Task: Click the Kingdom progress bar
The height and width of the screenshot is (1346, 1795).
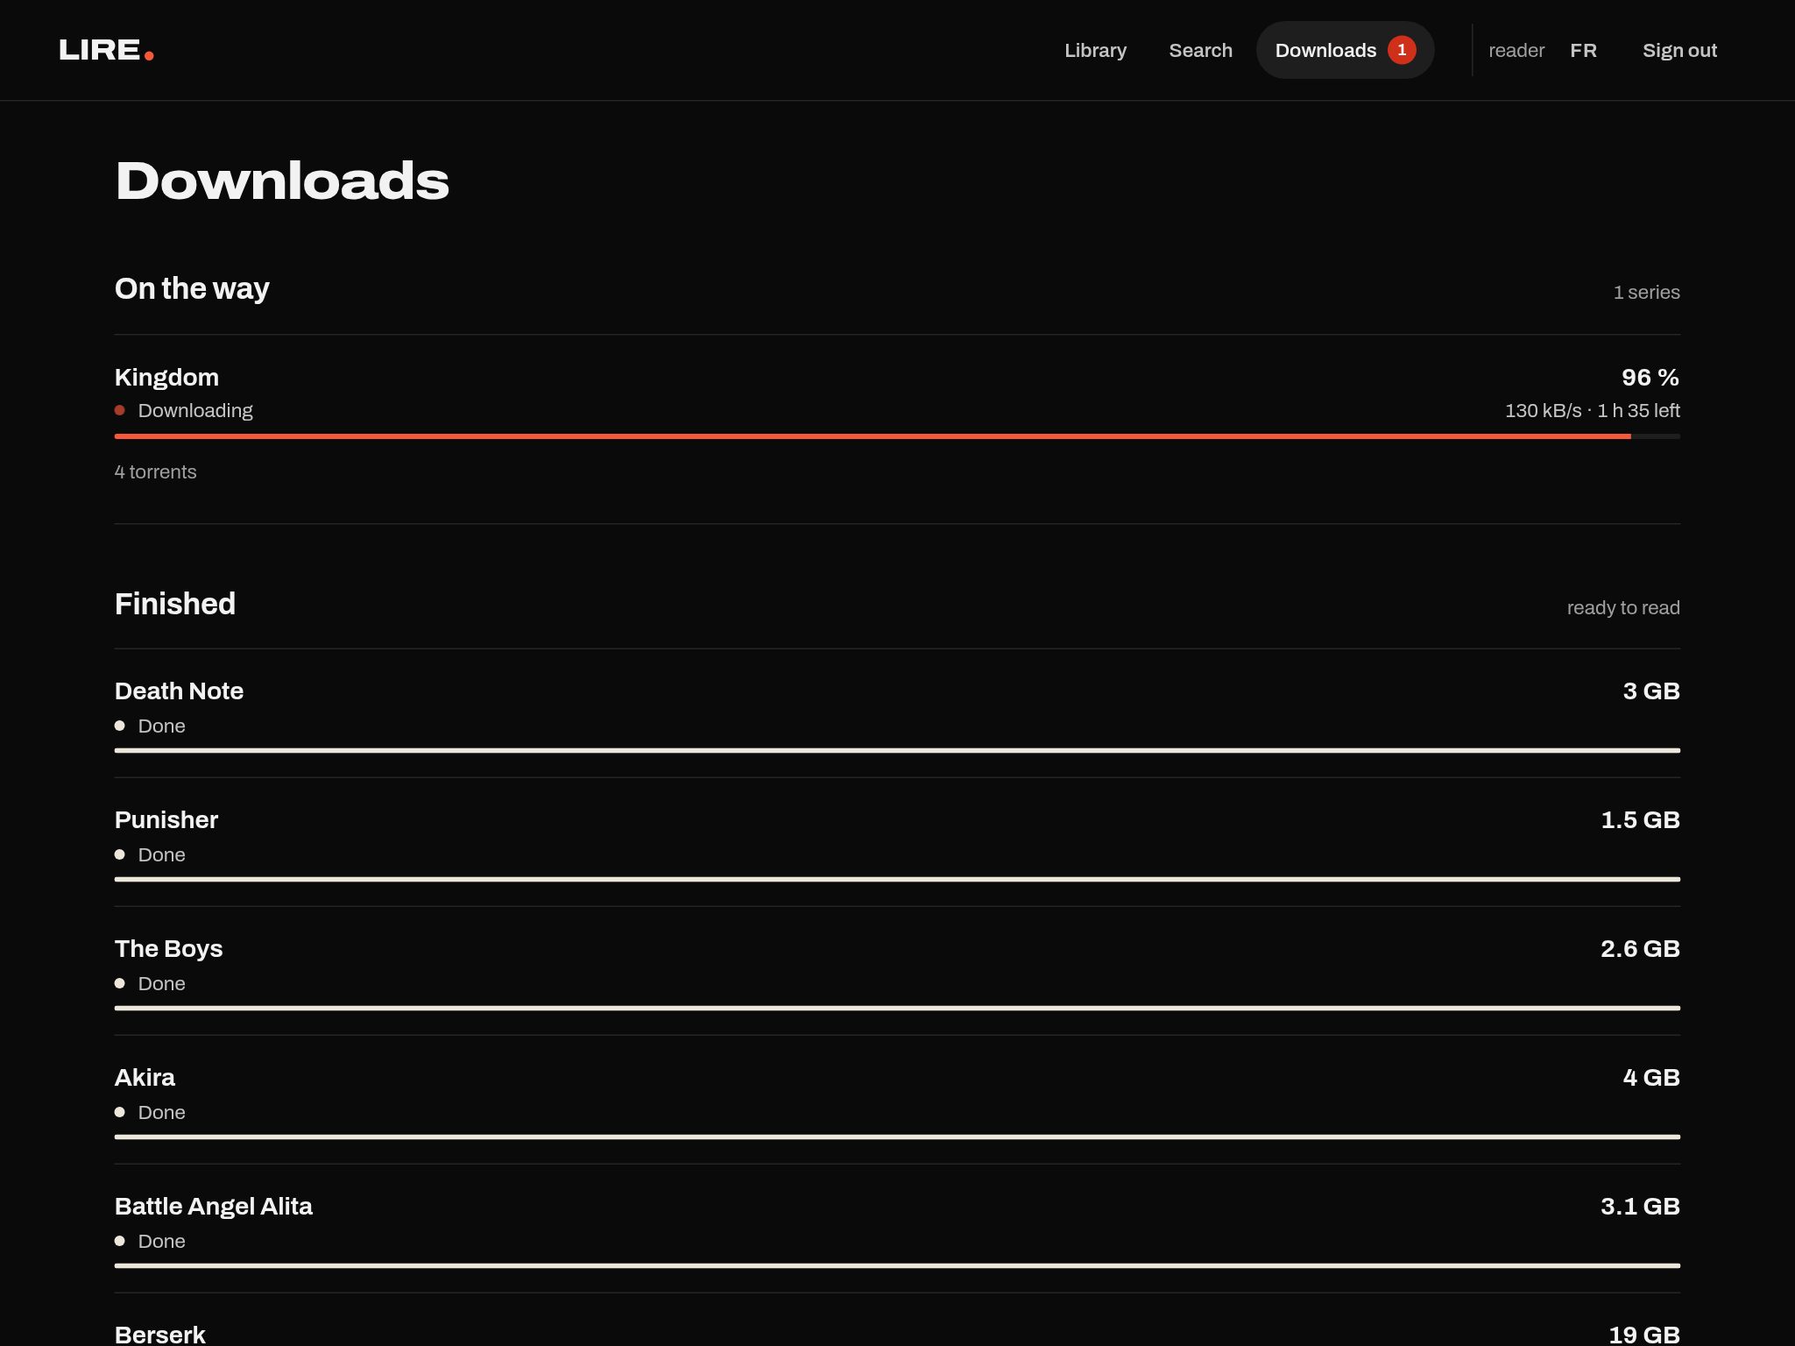Action: [x=897, y=436]
